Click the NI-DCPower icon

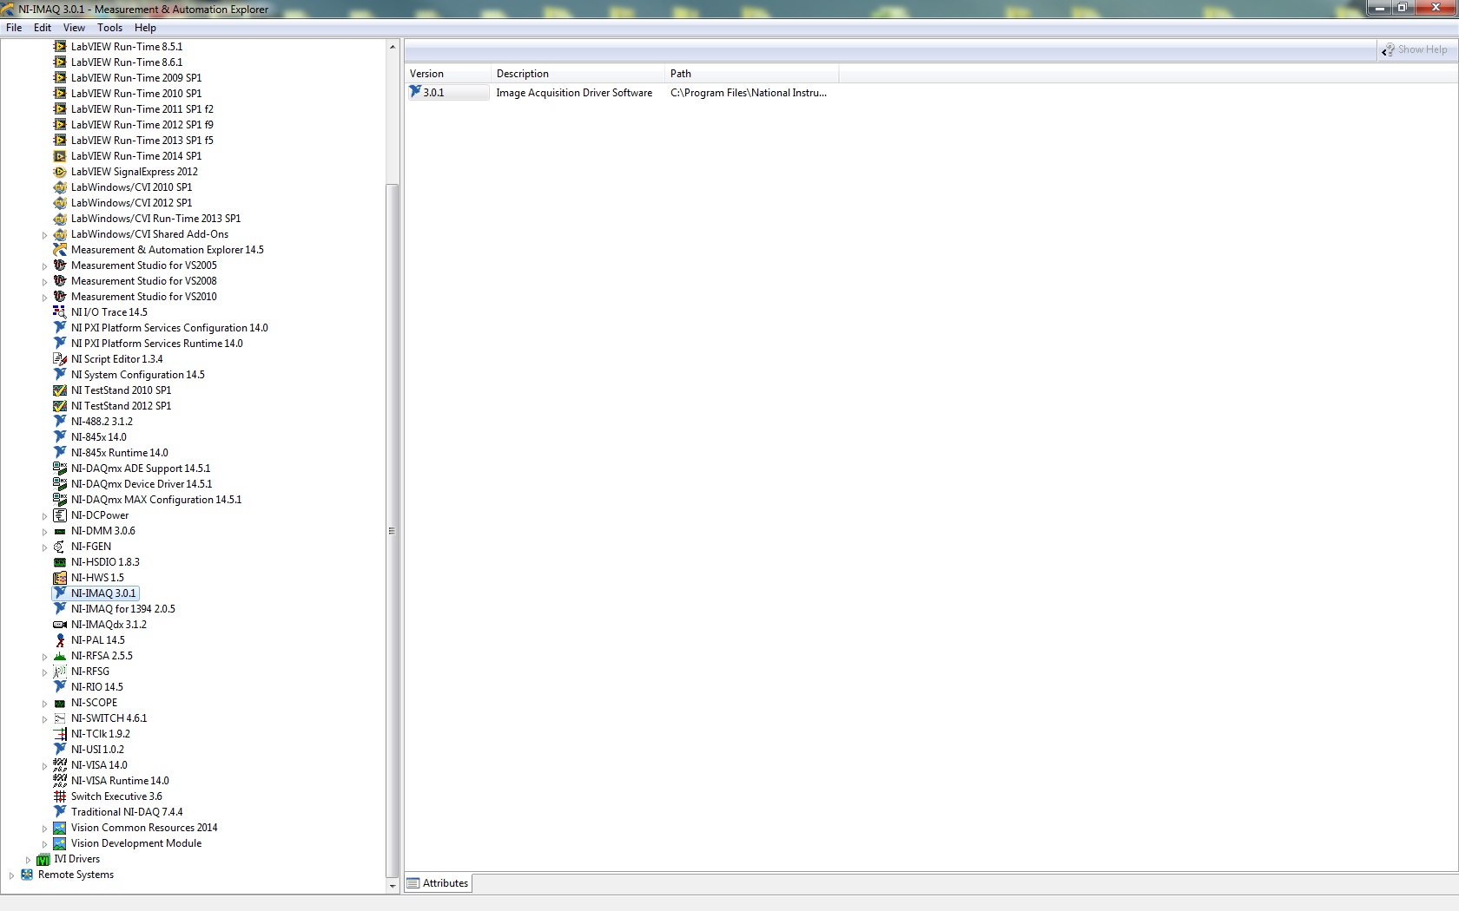point(60,515)
